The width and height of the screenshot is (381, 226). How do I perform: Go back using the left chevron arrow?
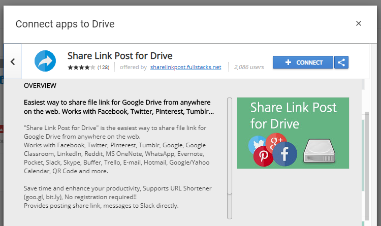coord(13,61)
